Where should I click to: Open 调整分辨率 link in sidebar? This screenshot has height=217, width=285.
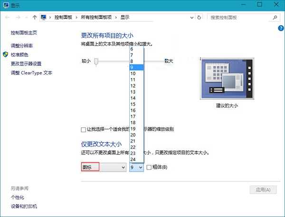(22, 45)
